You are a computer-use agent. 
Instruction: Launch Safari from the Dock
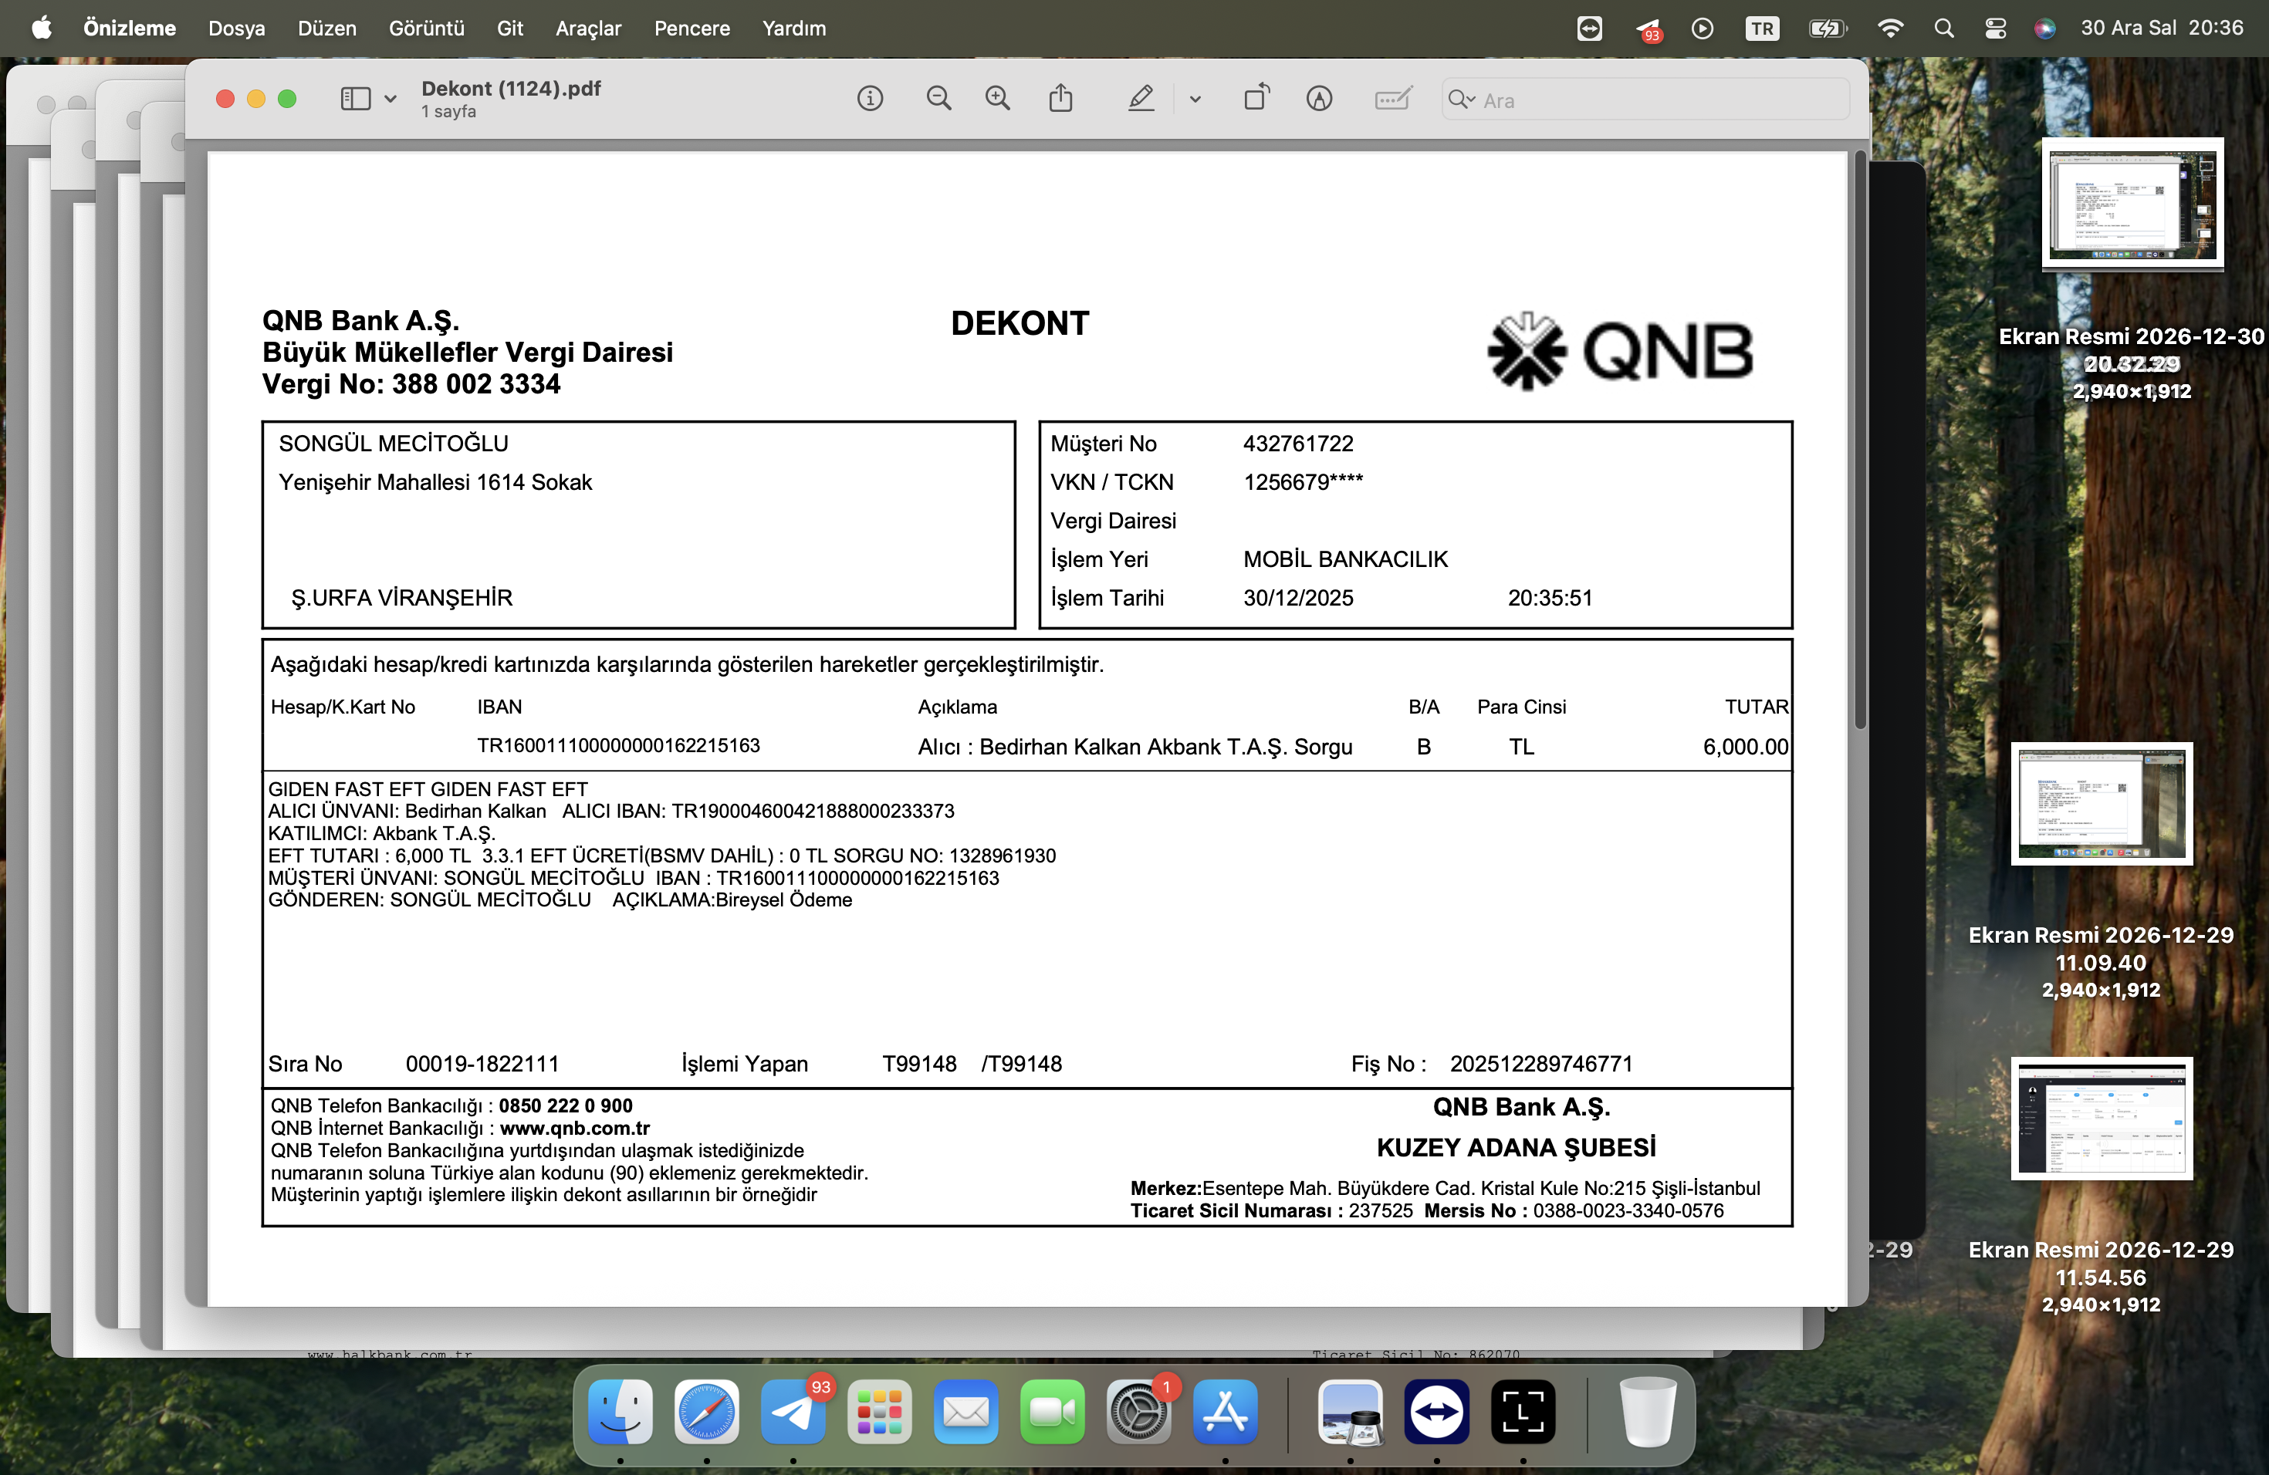(x=706, y=1411)
